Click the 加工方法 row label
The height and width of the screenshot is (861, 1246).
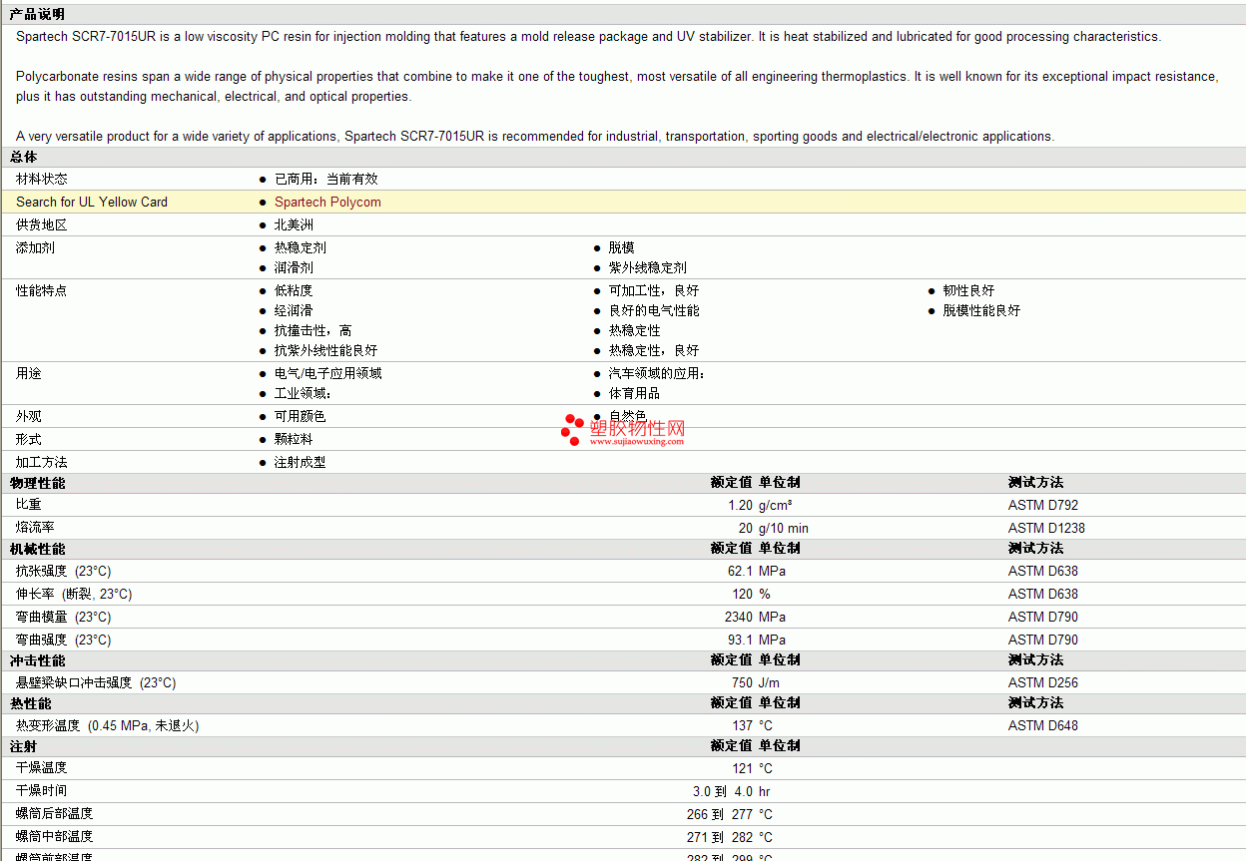tap(42, 462)
